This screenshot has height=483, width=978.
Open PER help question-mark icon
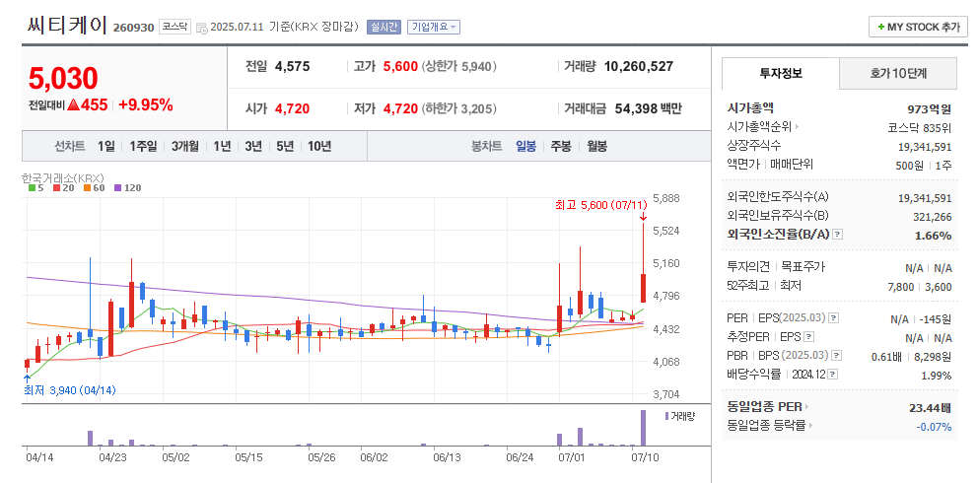click(834, 318)
